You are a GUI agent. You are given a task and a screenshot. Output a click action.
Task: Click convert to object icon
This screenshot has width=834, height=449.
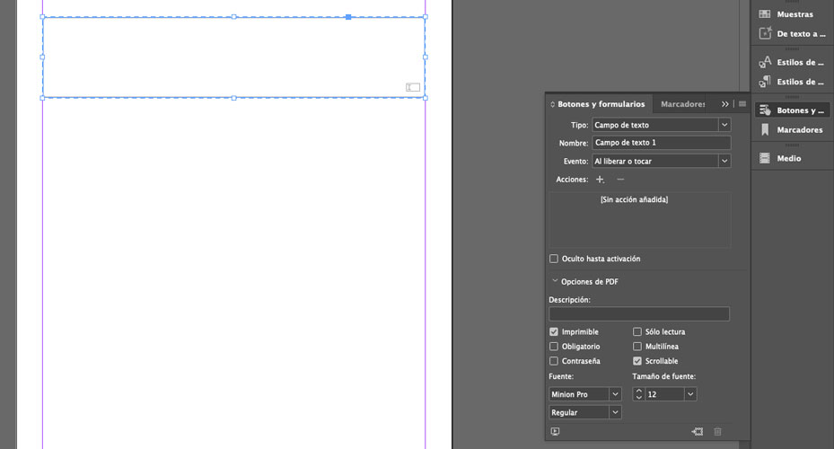[x=698, y=431]
